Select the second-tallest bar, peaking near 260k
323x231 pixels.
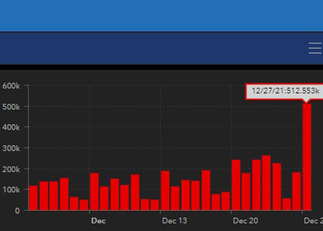tap(266, 183)
